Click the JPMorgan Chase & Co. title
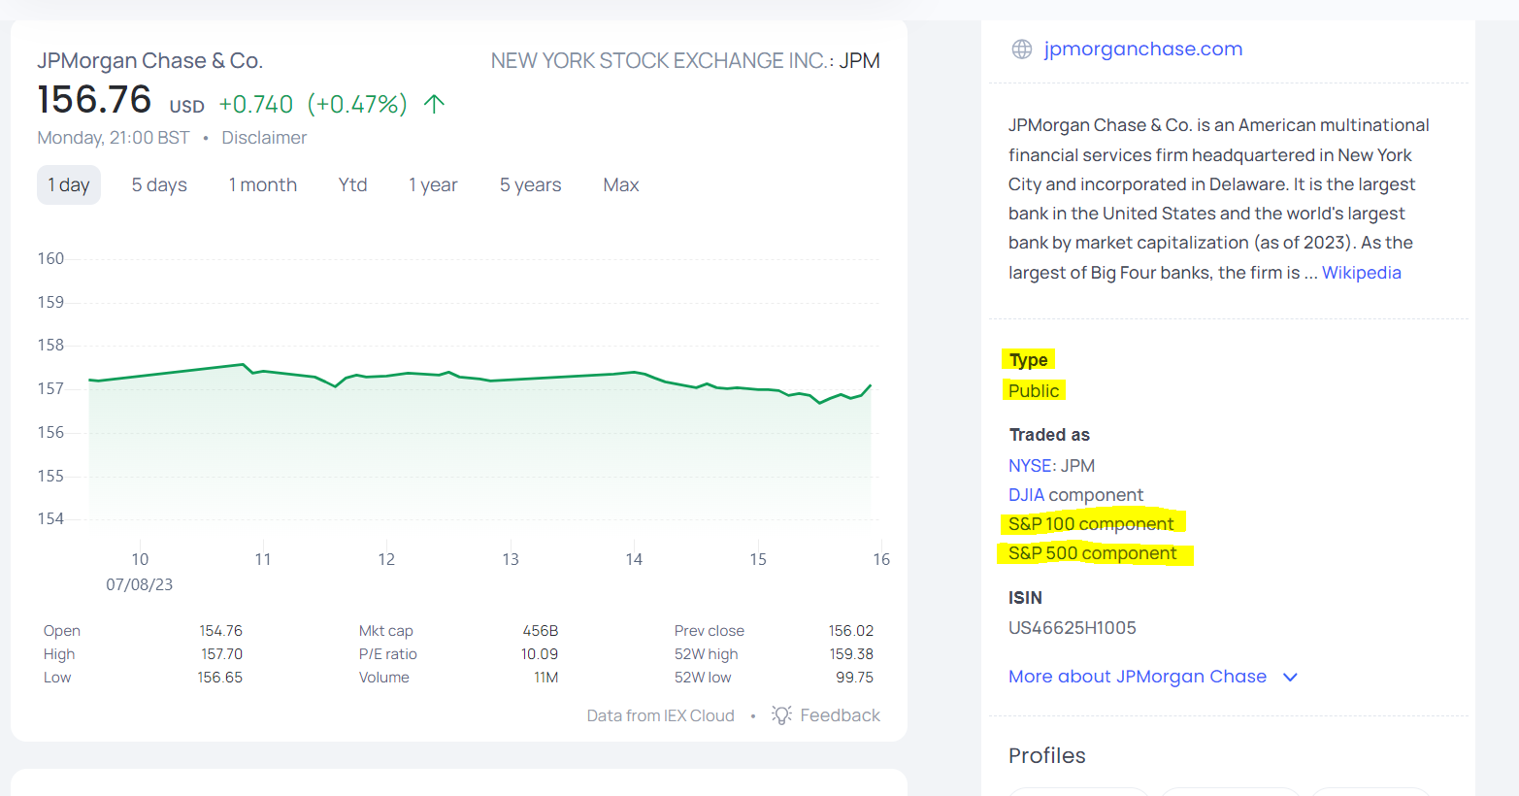The image size is (1519, 796). pyautogui.click(x=150, y=61)
